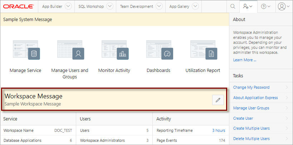Click the Manage Users and Groups label
293x145 pixels.
pyautogui.click(x=70, y=73)
